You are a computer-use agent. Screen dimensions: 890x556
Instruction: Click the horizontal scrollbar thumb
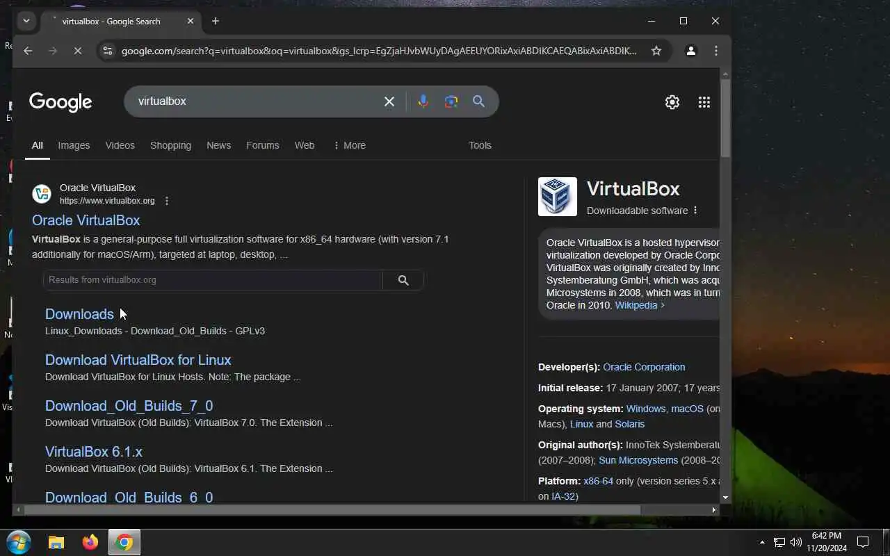pyautogui.click(x=332, y=510)
